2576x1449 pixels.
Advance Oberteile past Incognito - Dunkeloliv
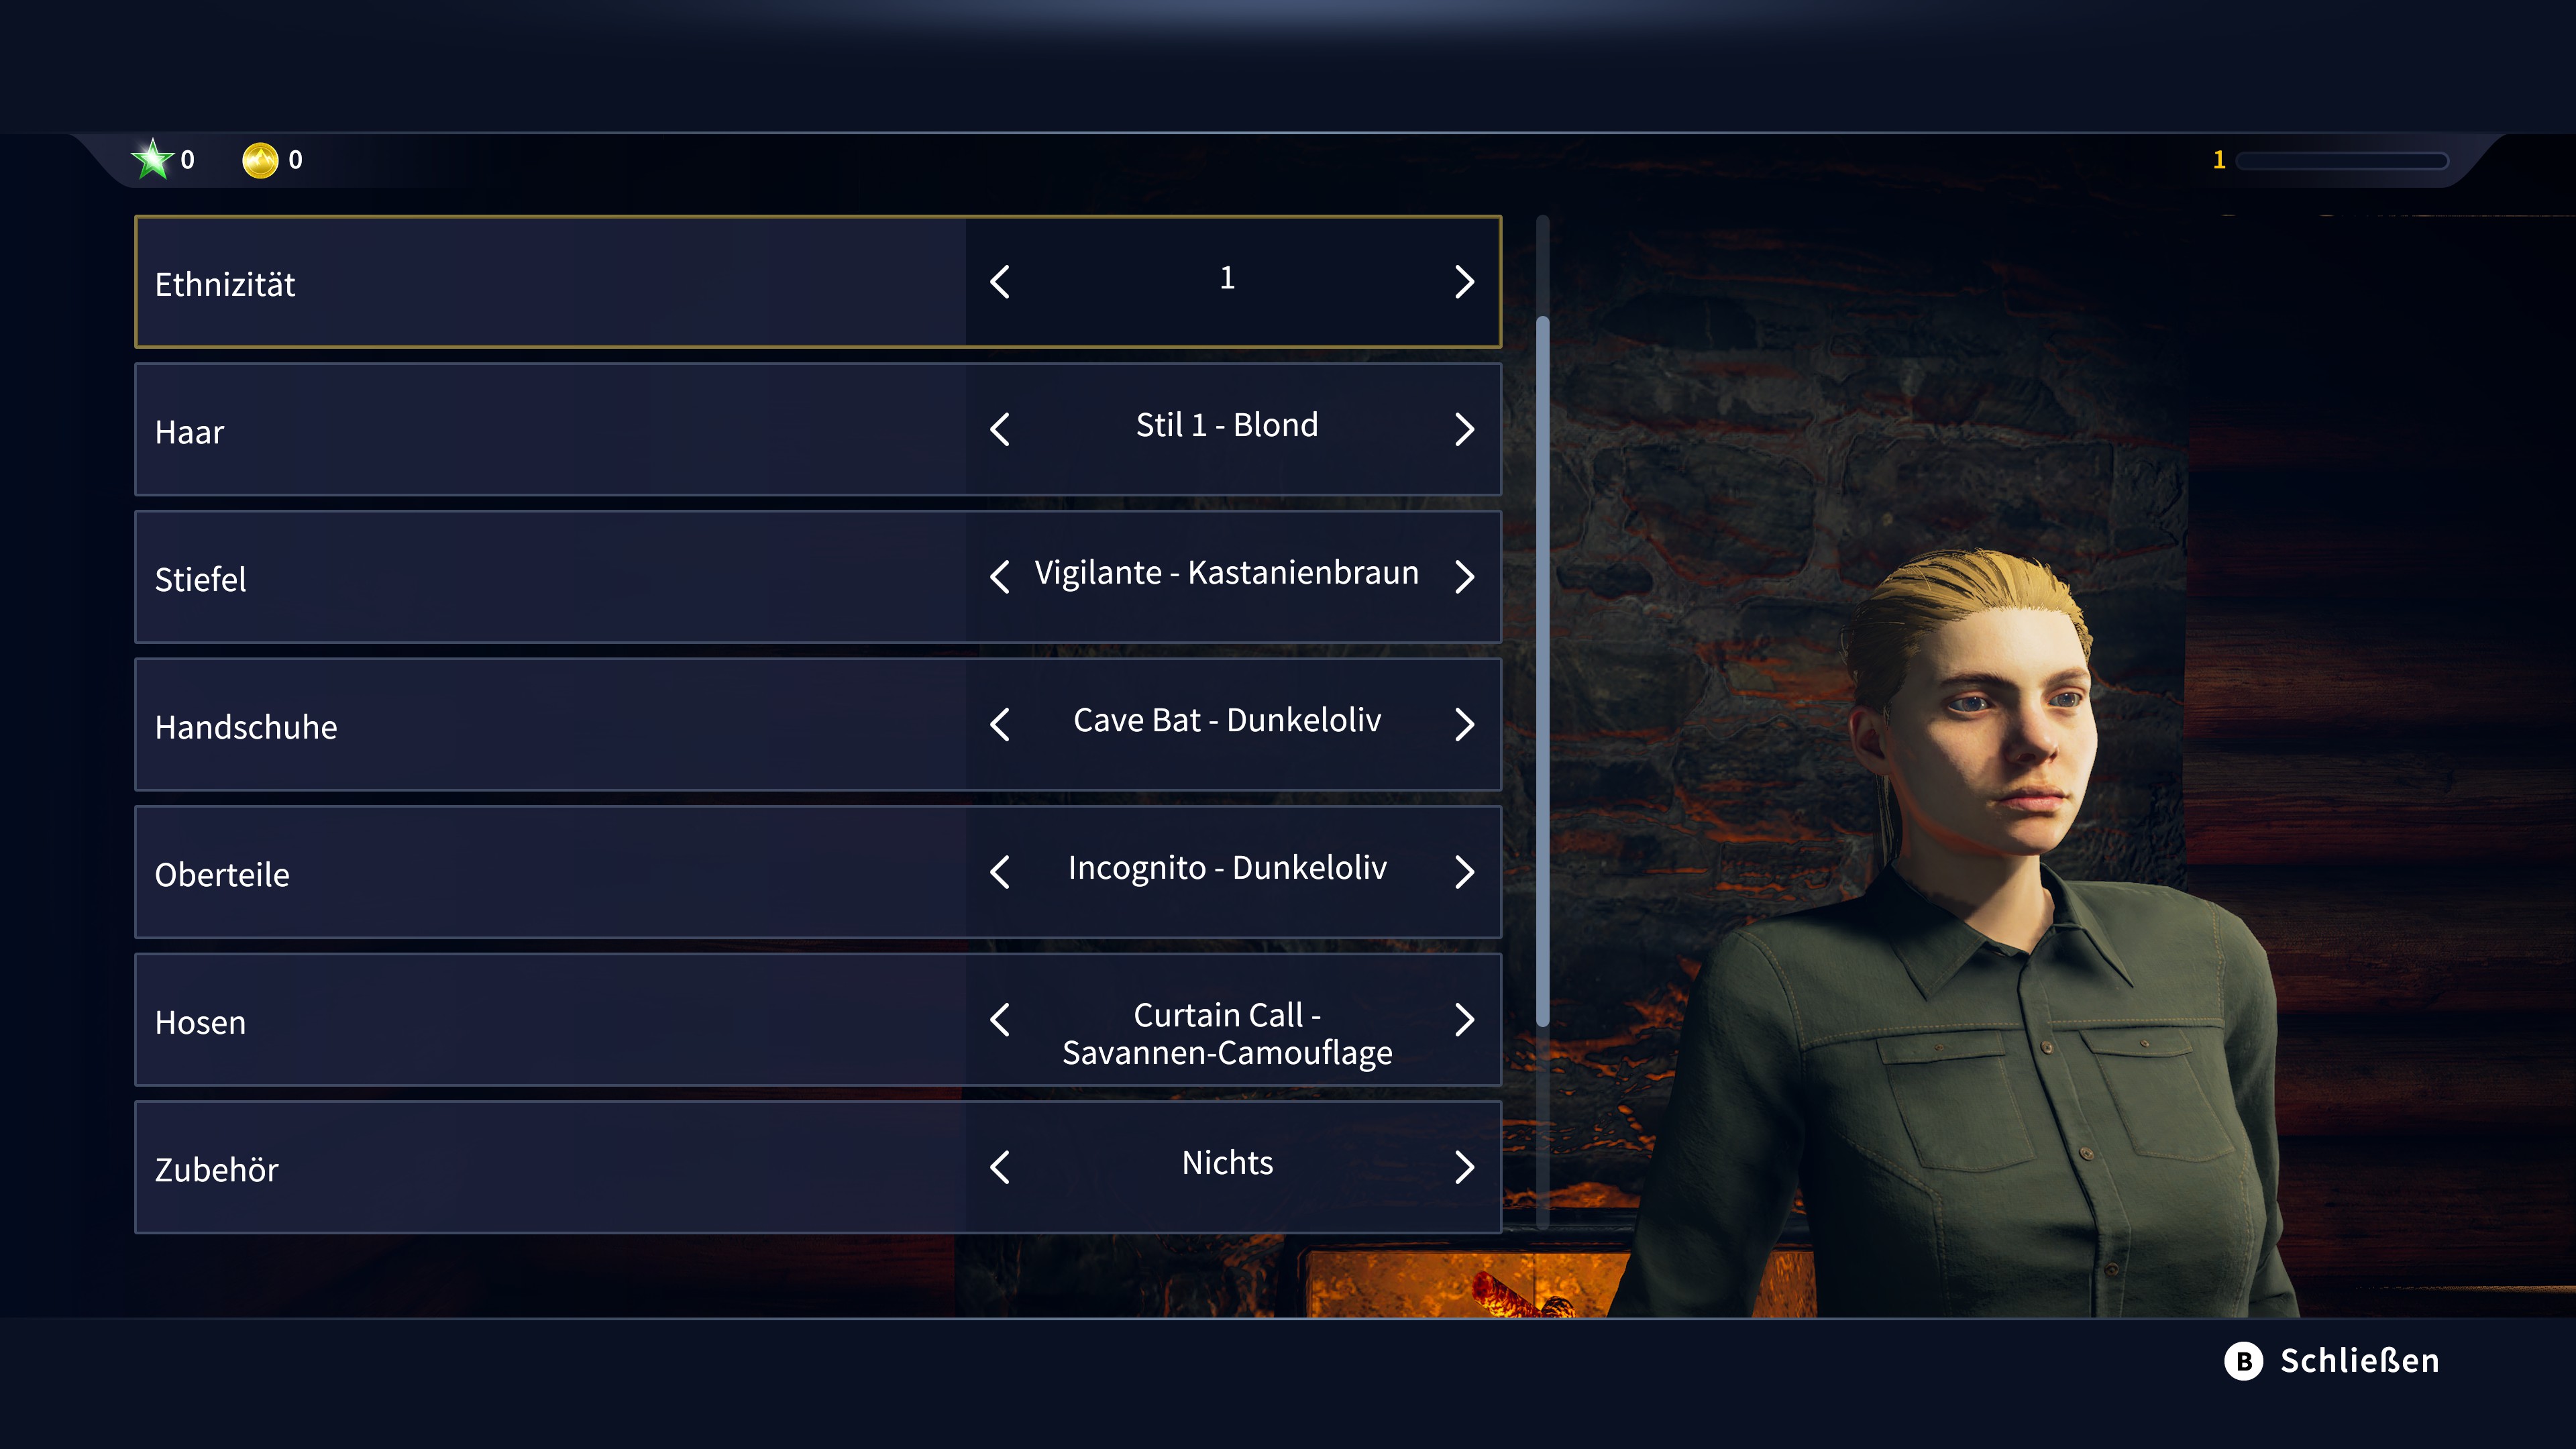click(1464, 872)
